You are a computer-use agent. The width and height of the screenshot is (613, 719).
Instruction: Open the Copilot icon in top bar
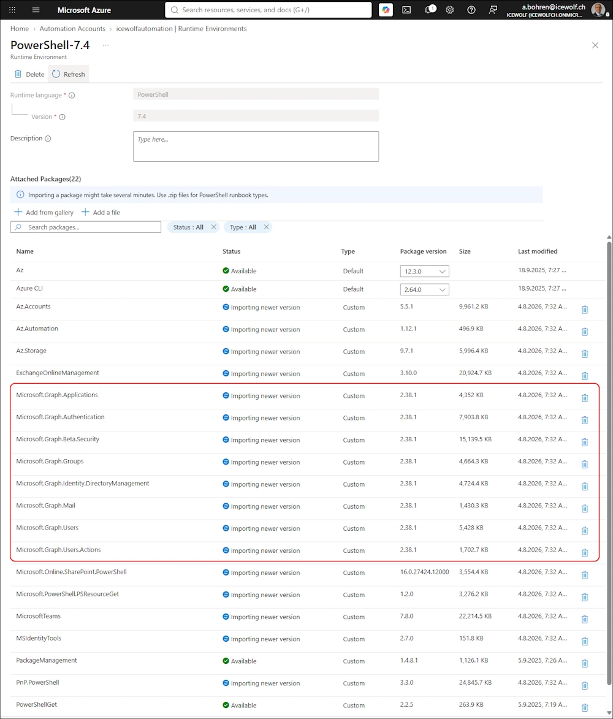[x=386, y=10]
